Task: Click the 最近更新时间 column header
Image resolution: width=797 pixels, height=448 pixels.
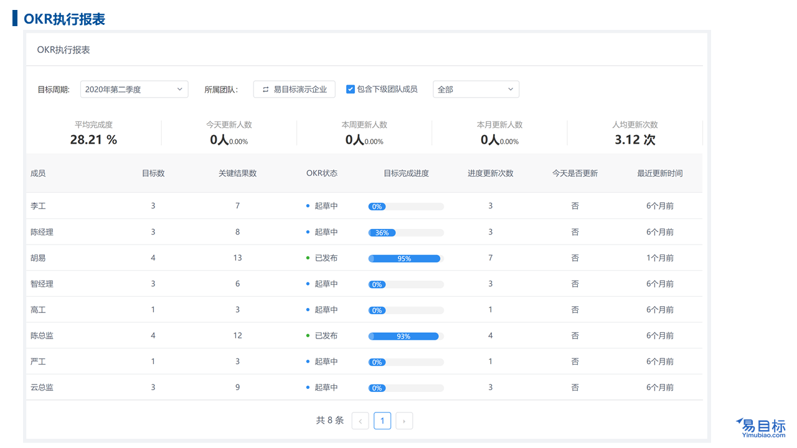Action: click(659, 173)
